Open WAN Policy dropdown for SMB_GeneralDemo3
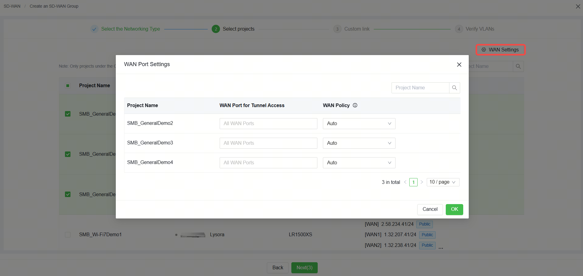The width and height of the screenshot is (583, 276). point(359,143)
